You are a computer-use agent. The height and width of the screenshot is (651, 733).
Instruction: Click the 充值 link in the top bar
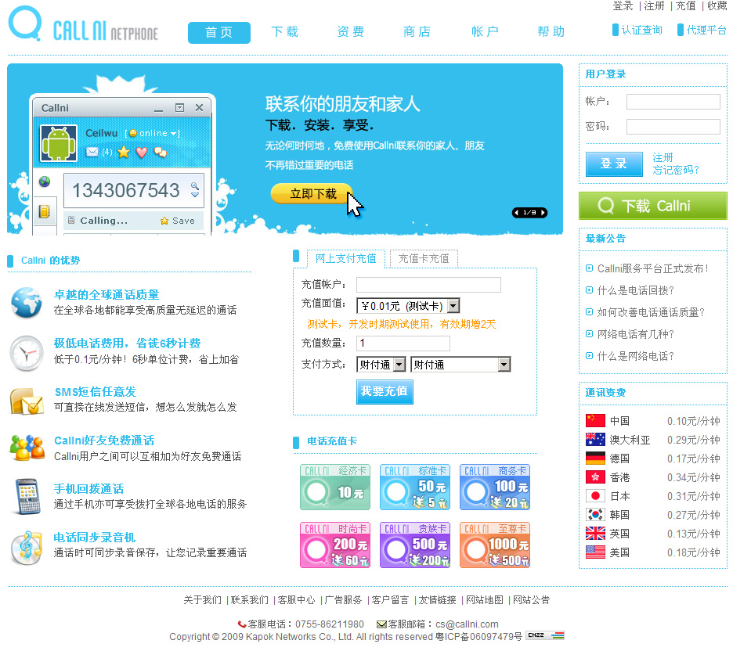(686, 5)
